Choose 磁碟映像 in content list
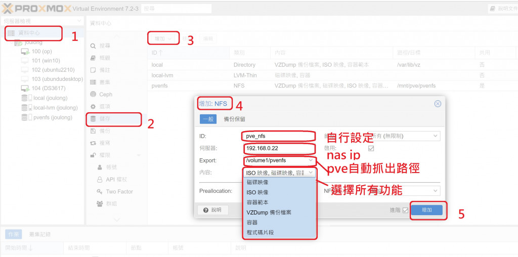The image size is (518, 257). click(x=280, y=182)
